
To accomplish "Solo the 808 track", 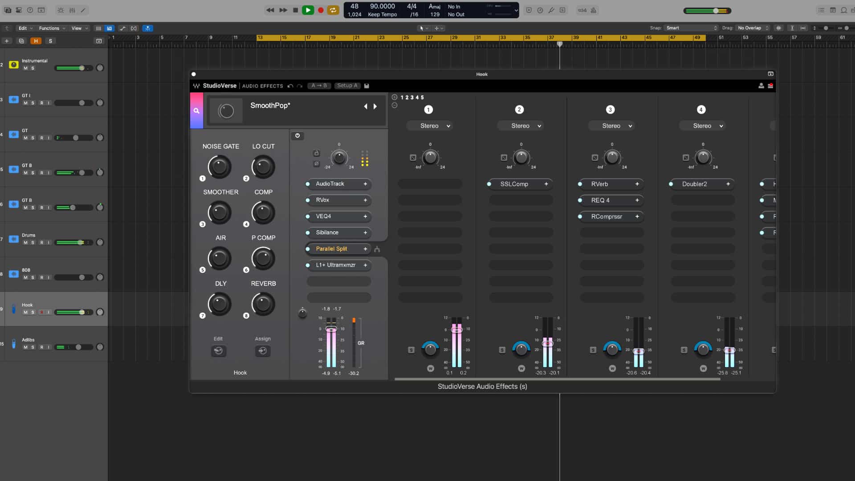I will pos(33,277).
